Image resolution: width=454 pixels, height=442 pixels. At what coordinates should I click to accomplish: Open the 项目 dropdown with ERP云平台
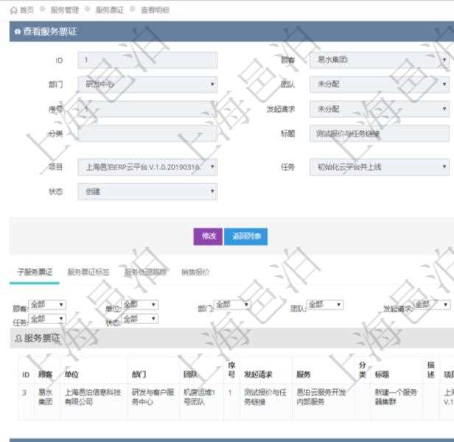click(147, 167)
